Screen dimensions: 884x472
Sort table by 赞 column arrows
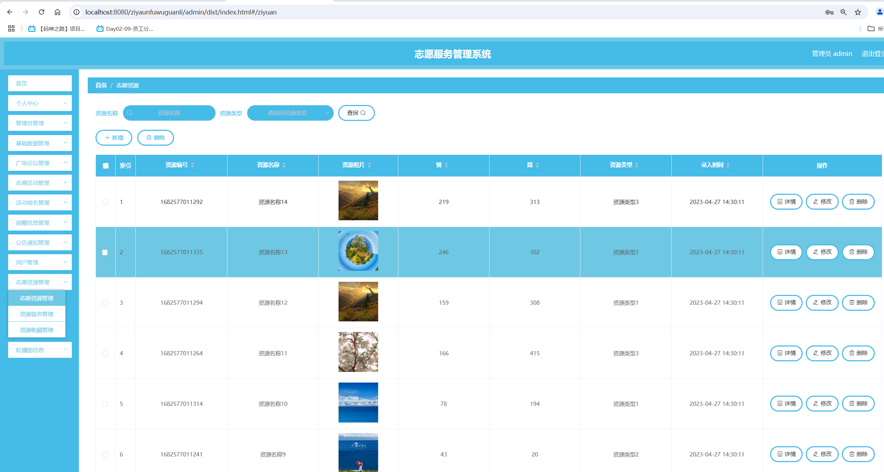pyautogui.click(x=446, y=165)
